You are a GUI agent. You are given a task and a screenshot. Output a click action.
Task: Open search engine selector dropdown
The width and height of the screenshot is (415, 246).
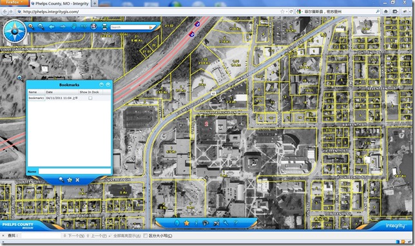click(300, 12)
